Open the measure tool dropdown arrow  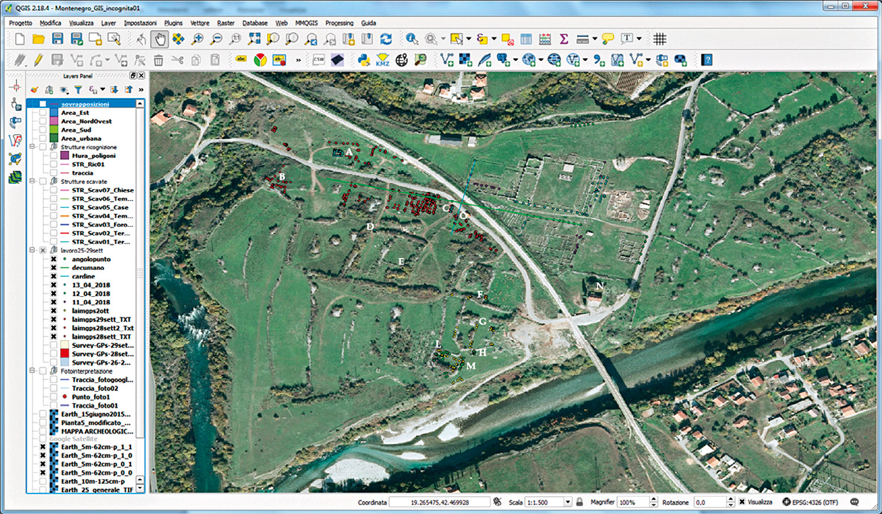tap(594, 39)
